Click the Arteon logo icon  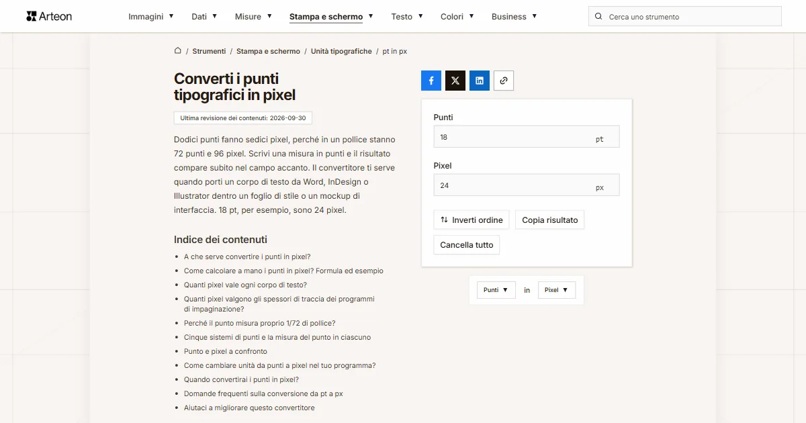[x=31, y=16]
